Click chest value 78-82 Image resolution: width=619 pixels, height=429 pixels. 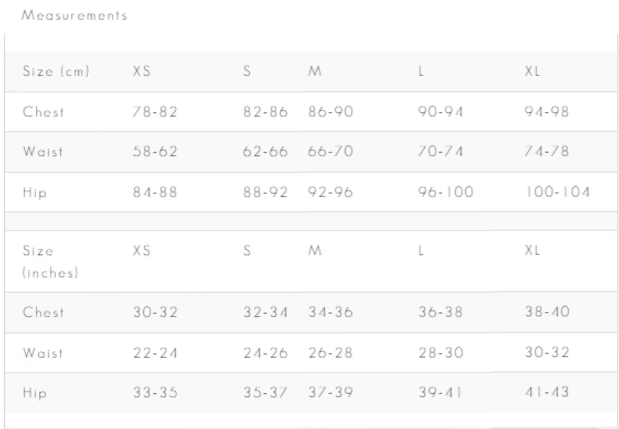coord(155,112)
